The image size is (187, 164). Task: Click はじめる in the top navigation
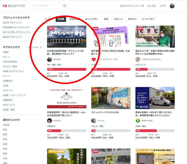(x=152, y=6)
